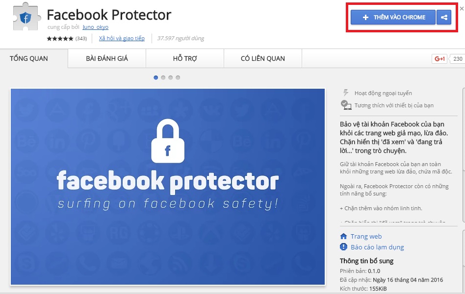This screenshot has width=465, height=294.
Task: Click the Facebook Protector promo screenshot
Action: (168, 186)
